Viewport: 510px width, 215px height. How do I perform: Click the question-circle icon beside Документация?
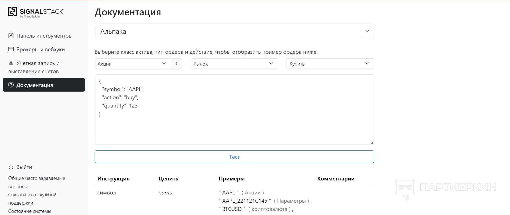click(11, 85)
